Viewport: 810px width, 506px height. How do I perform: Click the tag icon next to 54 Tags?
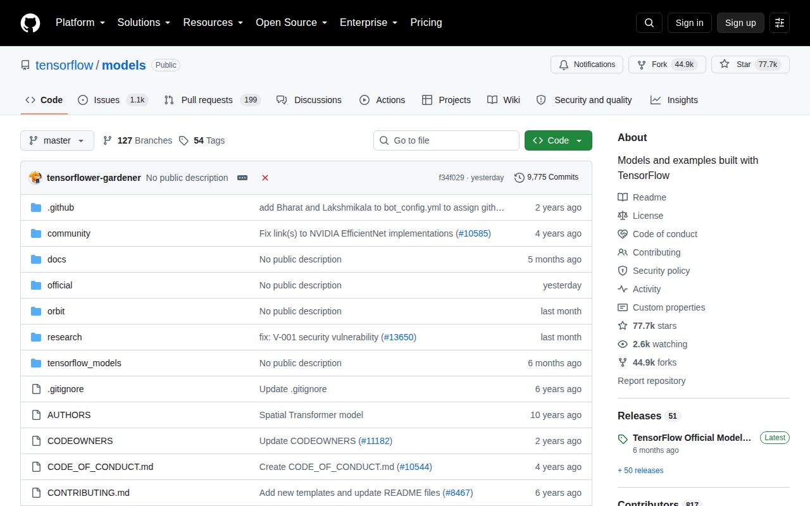pos(184,140)
